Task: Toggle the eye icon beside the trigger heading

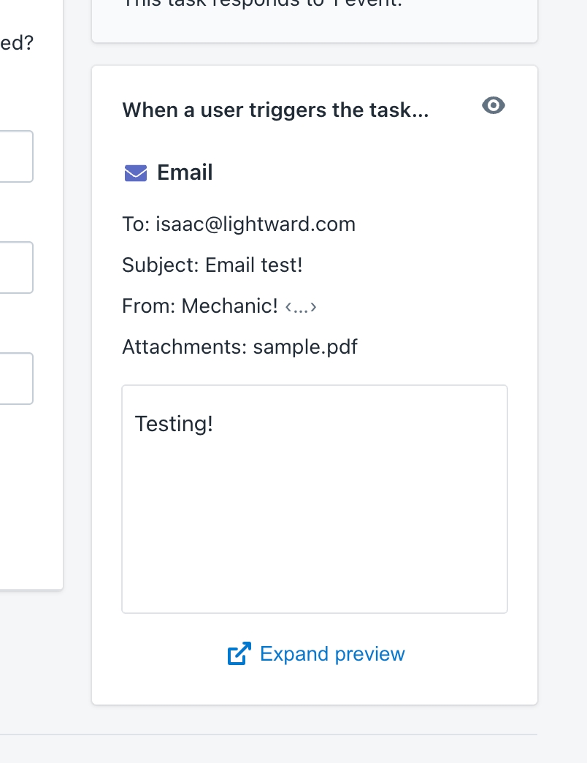Action: tap(494, 106)
